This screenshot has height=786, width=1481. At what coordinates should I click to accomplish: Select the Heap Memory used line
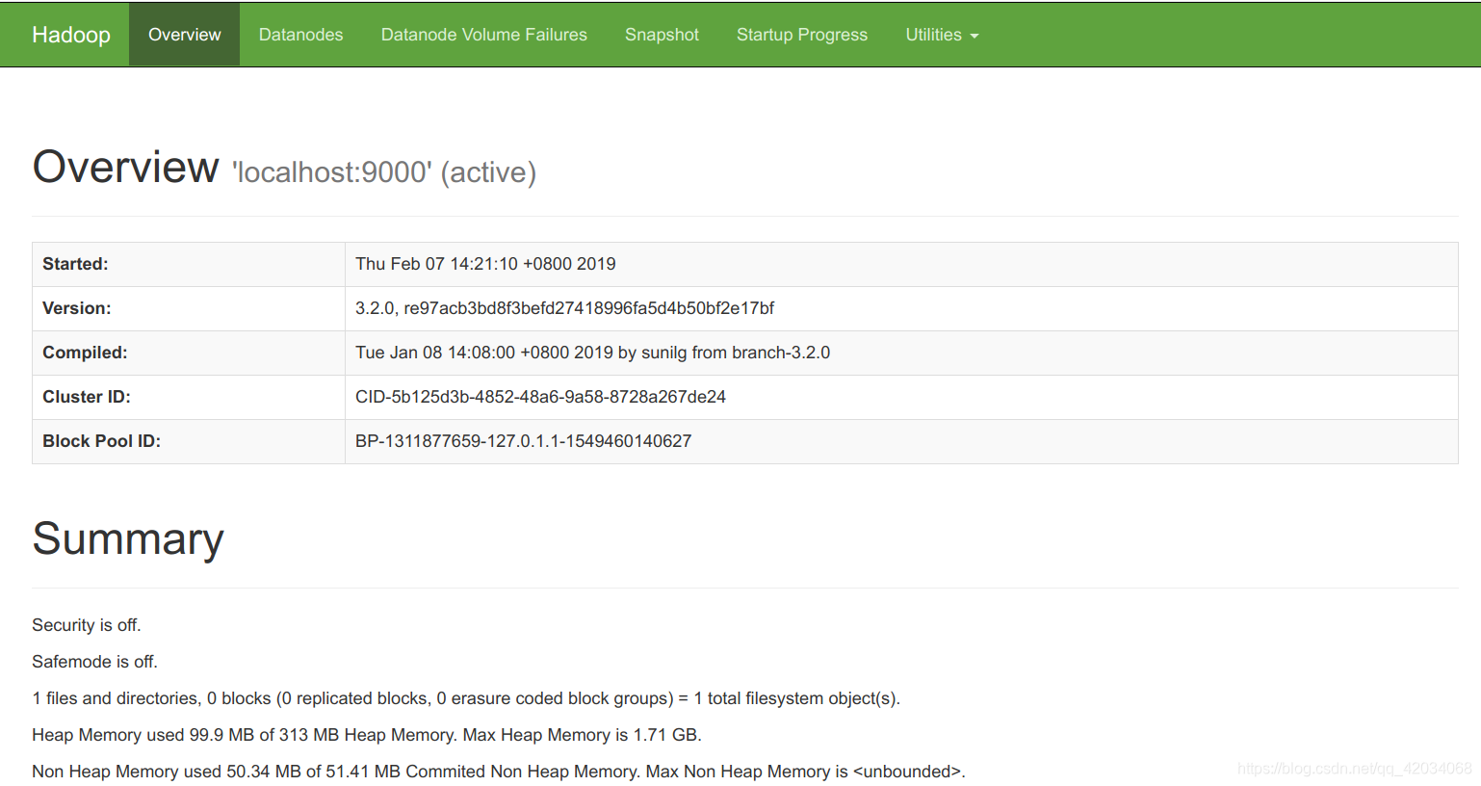tap(367, 735)
